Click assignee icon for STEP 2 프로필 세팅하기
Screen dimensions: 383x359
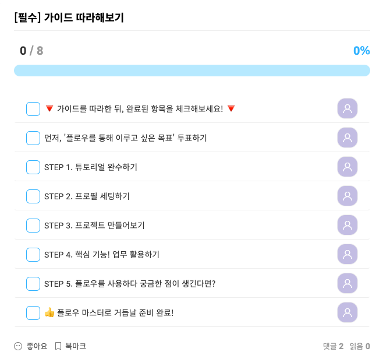coord(347,196)
